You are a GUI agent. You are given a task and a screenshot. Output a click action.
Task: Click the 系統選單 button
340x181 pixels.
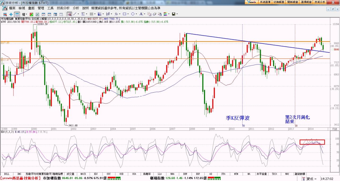[x=265, y=2]
